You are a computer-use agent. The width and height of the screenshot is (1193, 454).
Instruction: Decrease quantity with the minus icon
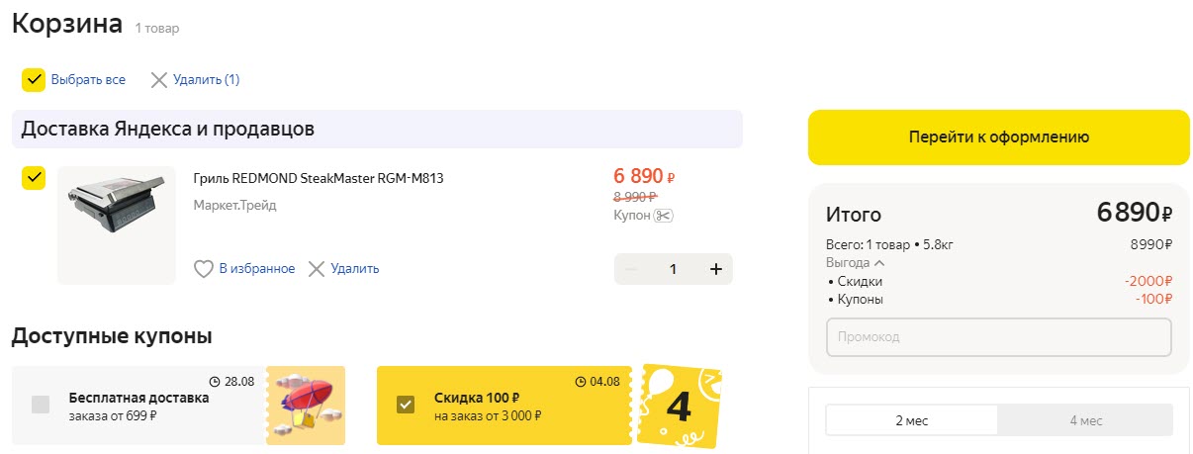[631, 269]
